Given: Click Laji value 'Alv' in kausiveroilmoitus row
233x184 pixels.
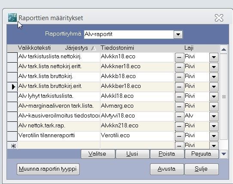Looking at the screenshot, I should [197, 116].
